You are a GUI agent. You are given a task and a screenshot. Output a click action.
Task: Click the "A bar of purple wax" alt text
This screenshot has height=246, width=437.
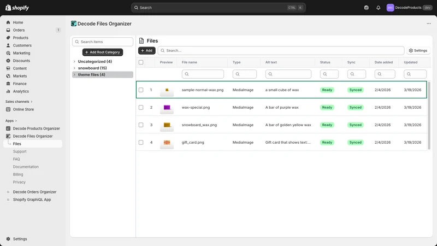pyautogui.click(x=282, y=107)
